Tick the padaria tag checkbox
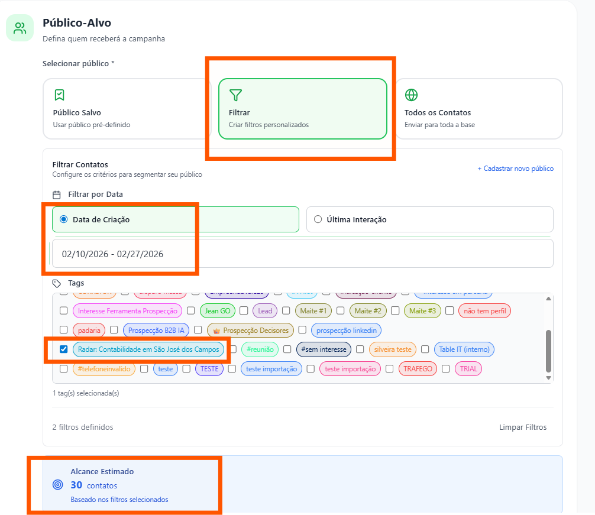 click(63, 330)
